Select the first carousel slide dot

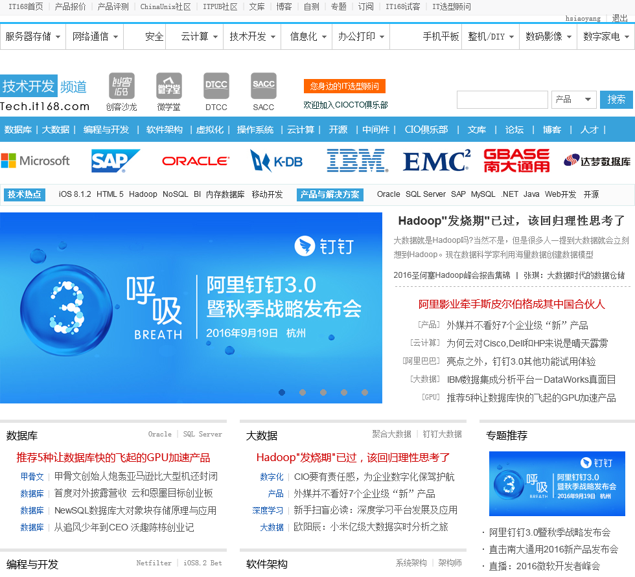click(x=282, y=392)
